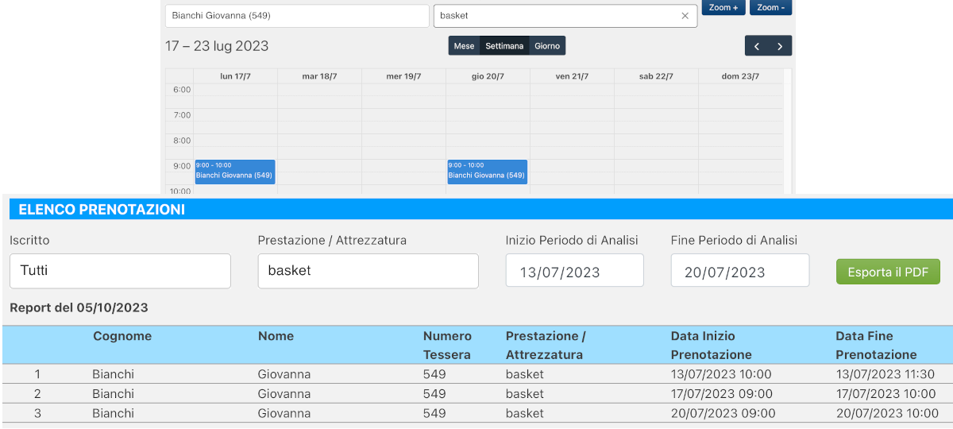953x429 pixels.
Task: Go to previous week with left arrow
Action: click(x=757, y=46)
